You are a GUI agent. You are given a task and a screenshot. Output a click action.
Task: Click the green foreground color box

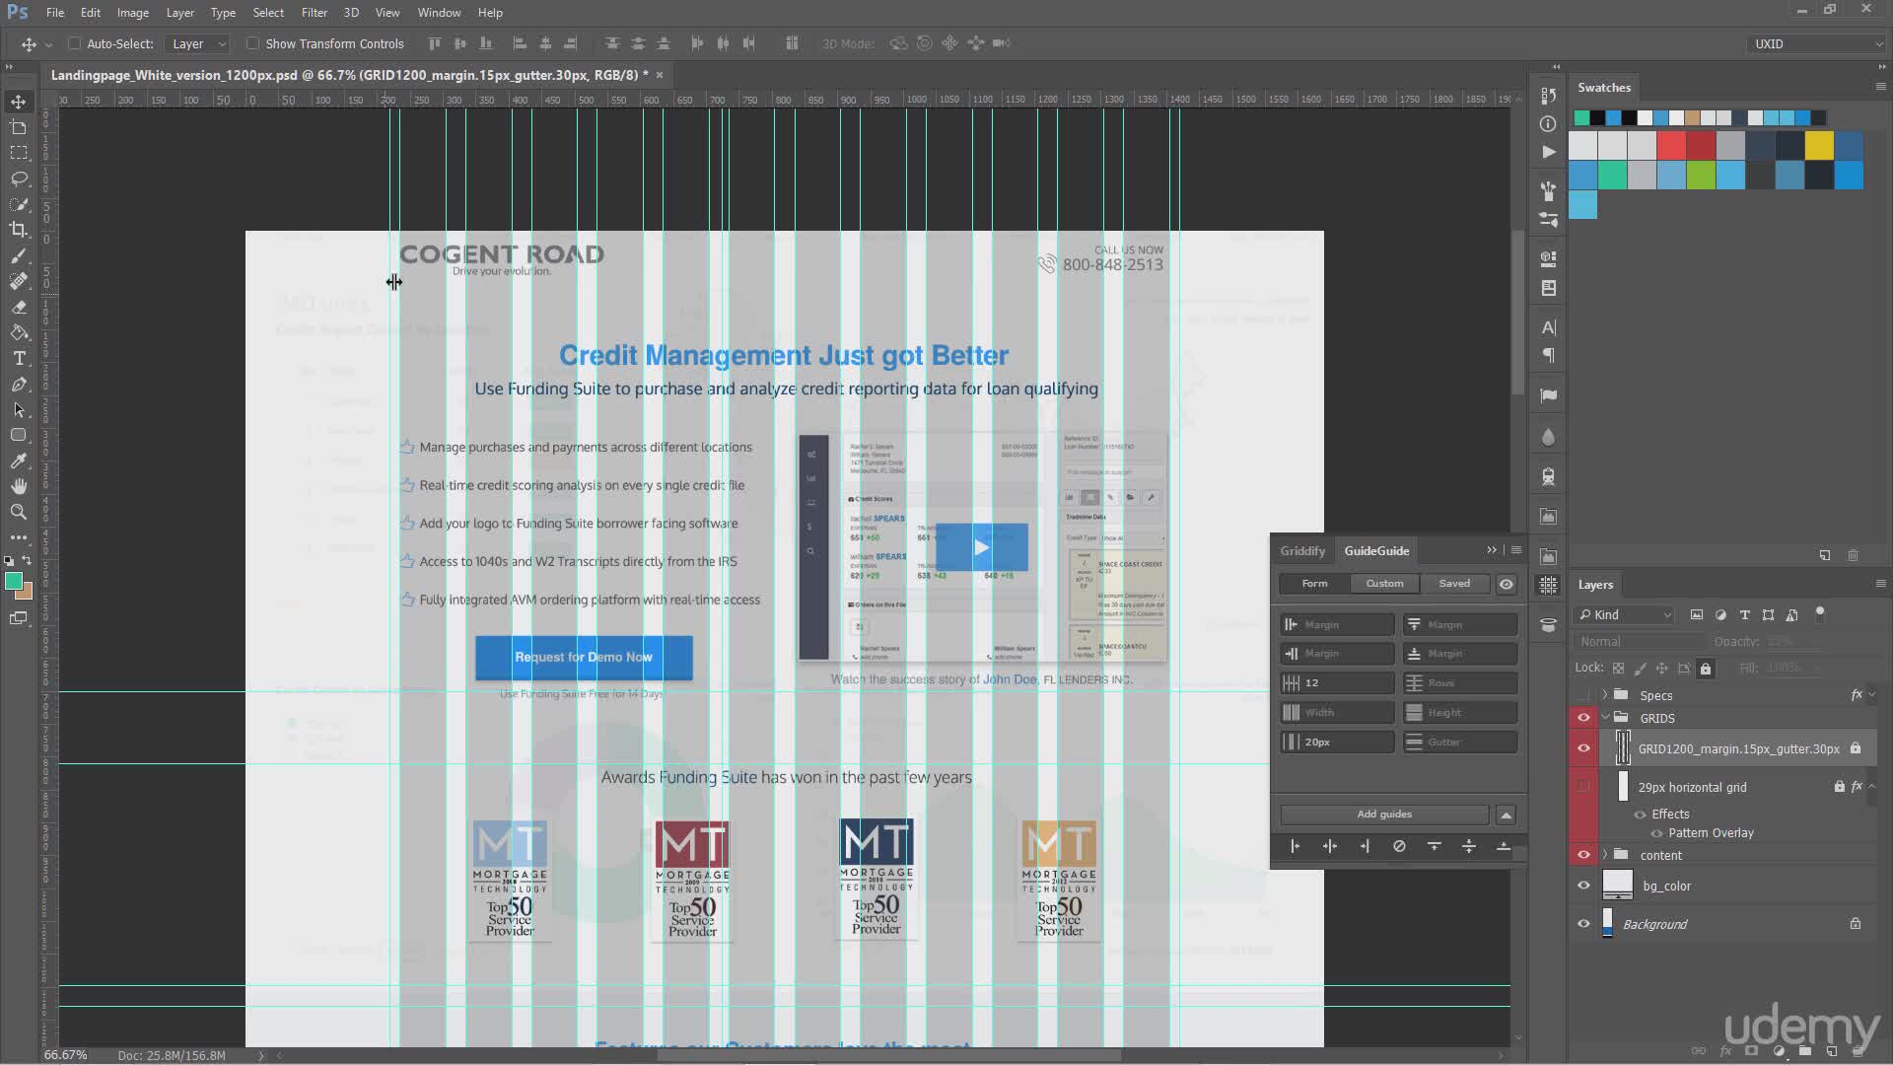14,582
